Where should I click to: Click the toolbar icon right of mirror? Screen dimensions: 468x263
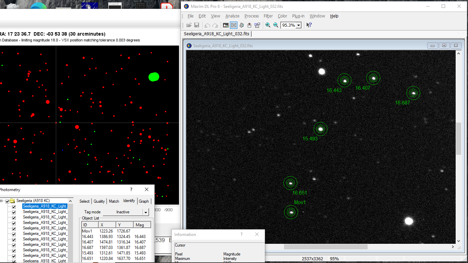pos(249,25)
